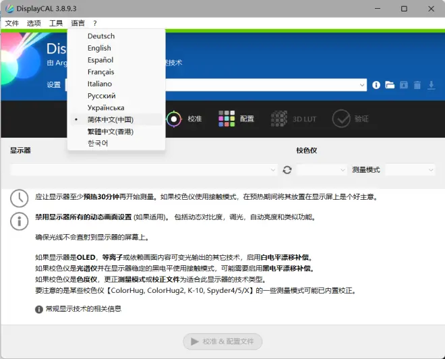
Task: Open the 验证 verification tab
Action: [x=350, y=119]
